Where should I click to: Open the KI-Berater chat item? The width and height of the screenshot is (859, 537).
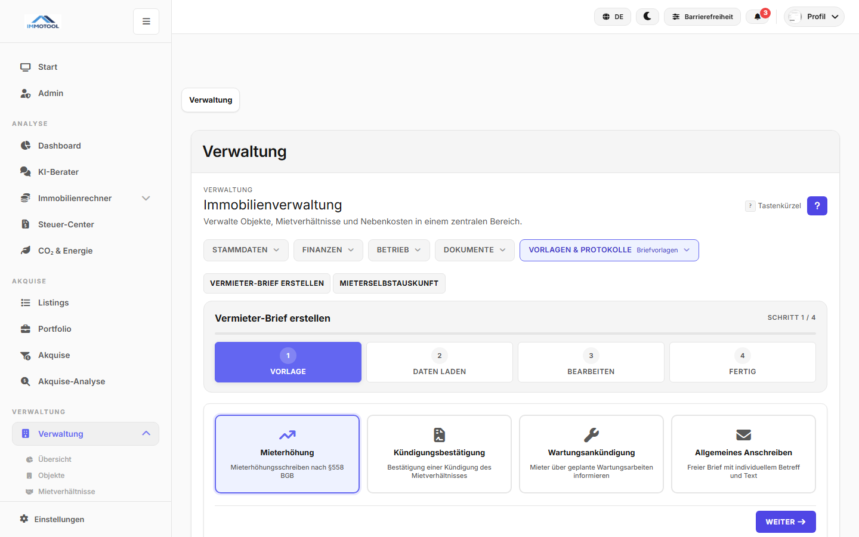tap(58, 172)
